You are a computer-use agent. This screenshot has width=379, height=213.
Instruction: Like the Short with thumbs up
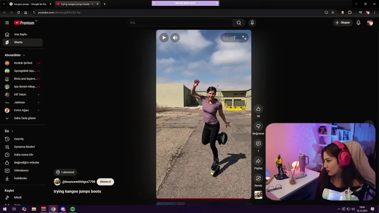258,109
